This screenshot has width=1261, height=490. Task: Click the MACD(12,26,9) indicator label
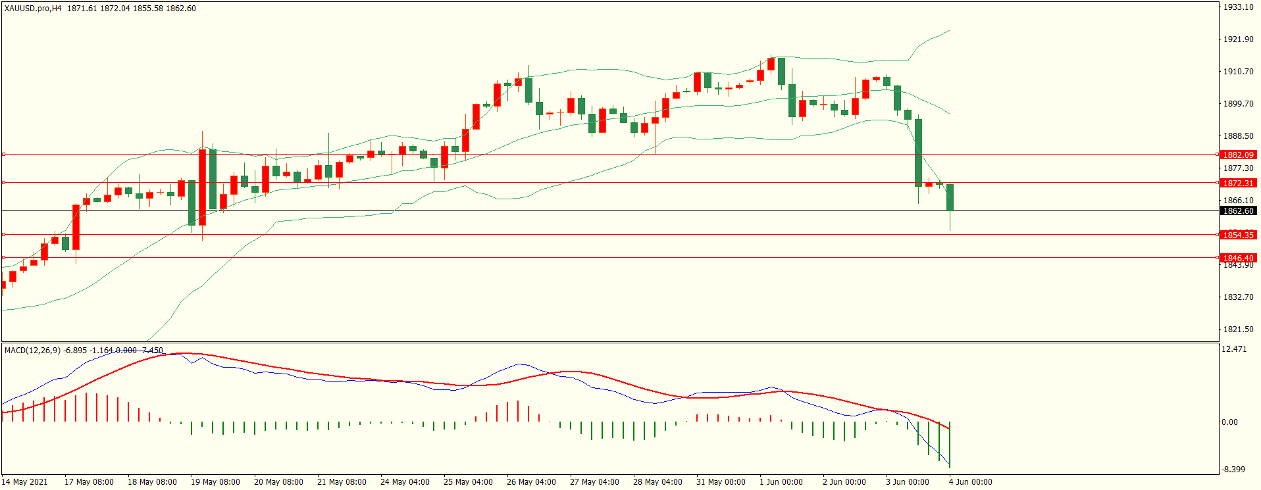(33, 351)
